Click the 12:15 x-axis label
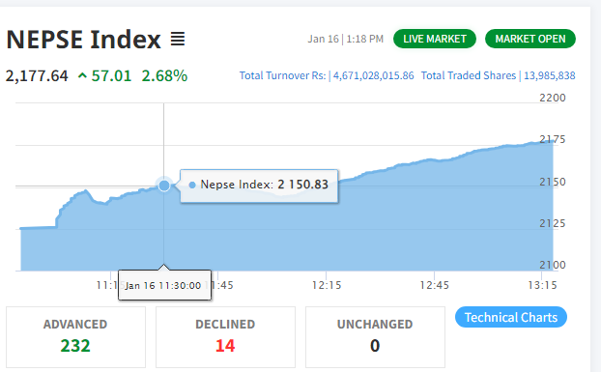The height and width of the screenshot is (372, 601). pos(327,285)
